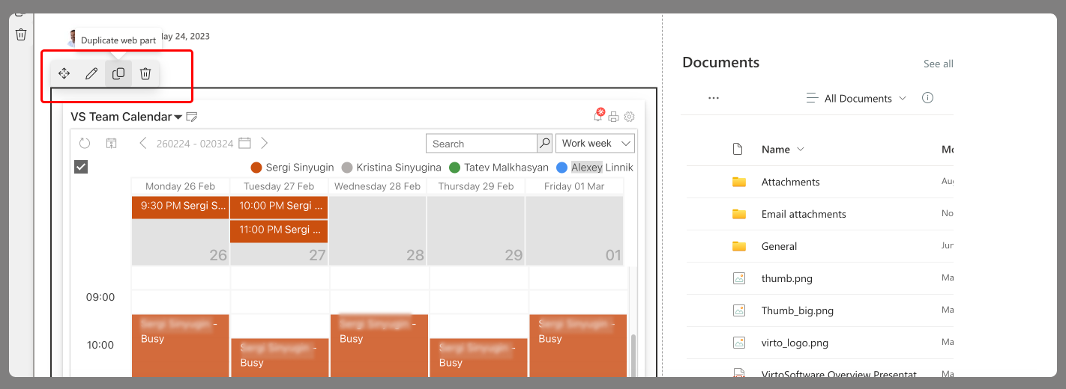Toggle Kristina Sinyugina calendar legend
The image size is (1066, 389).
click(391, 168)
